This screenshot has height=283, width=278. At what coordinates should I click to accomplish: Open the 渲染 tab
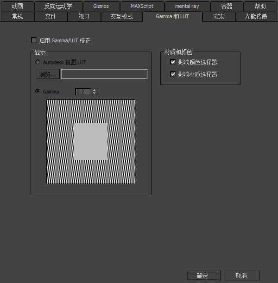(x=219, y=17)
